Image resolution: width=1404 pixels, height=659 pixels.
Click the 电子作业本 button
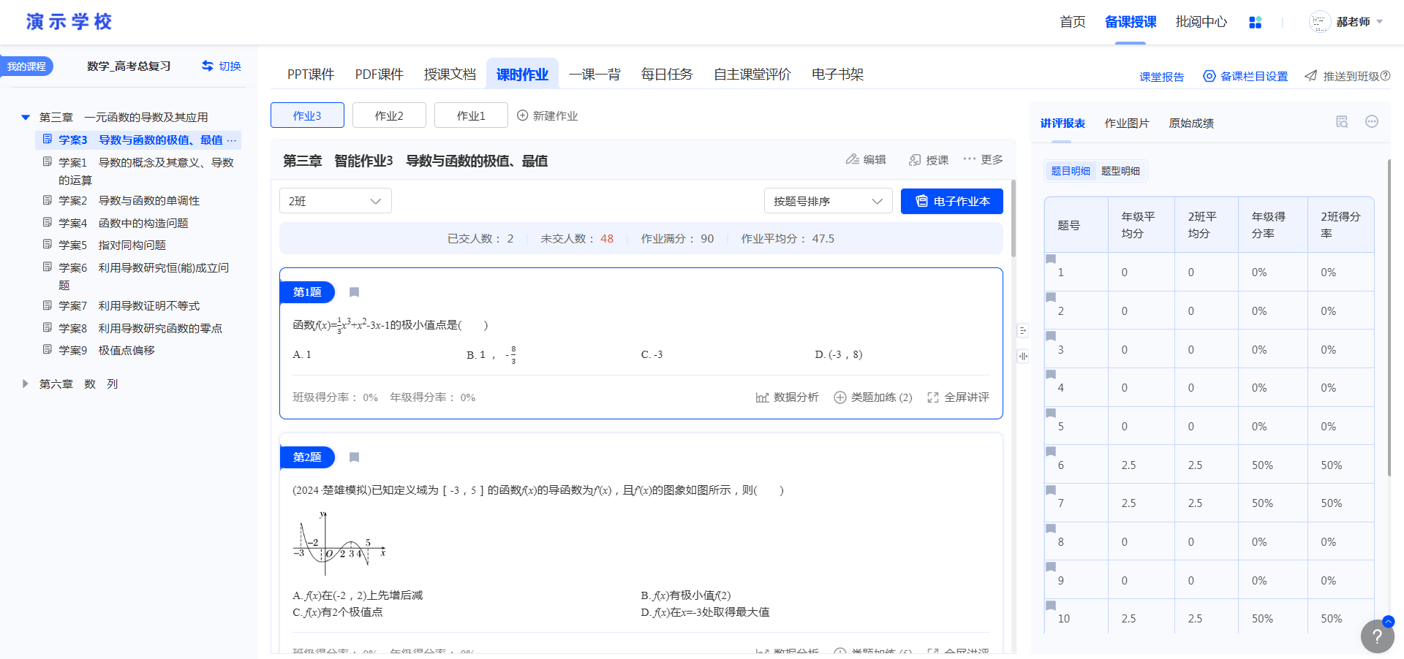[x=951, y=201]
